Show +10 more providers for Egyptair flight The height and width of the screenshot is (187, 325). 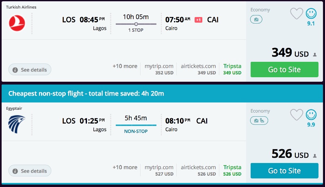[125, 167]
